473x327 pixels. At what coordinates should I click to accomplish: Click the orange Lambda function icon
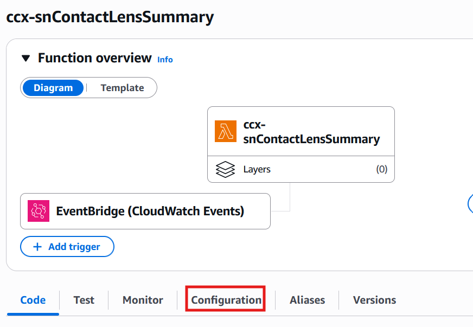pyautogui.click(x=225, y=131)
